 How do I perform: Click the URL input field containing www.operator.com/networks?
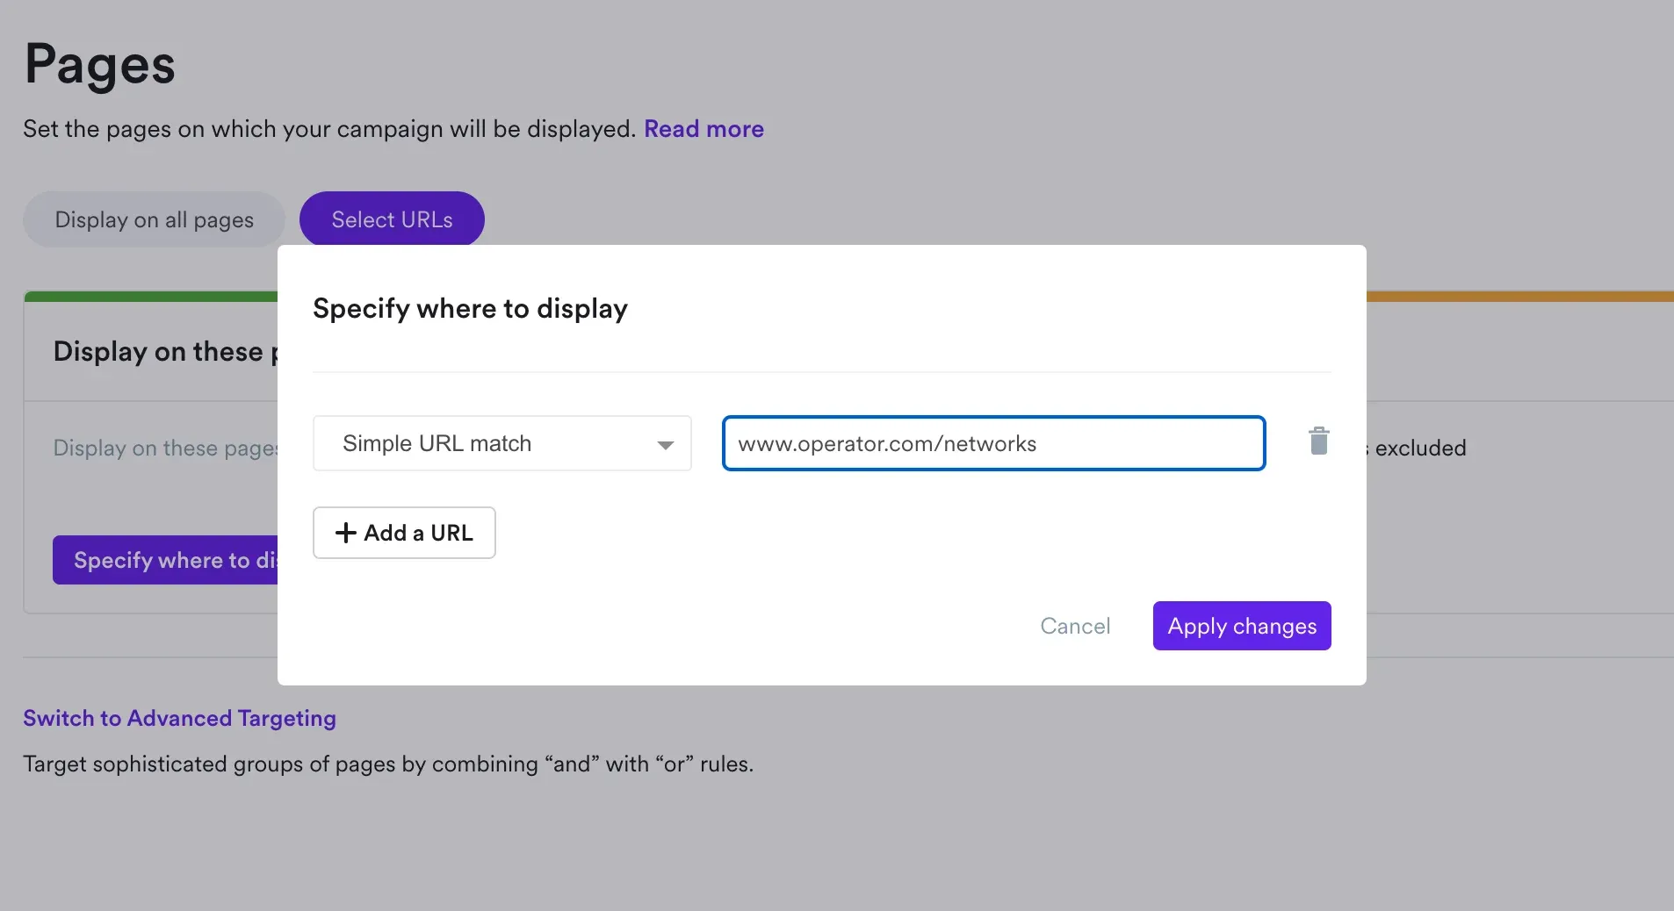click(x=993, y=443)
